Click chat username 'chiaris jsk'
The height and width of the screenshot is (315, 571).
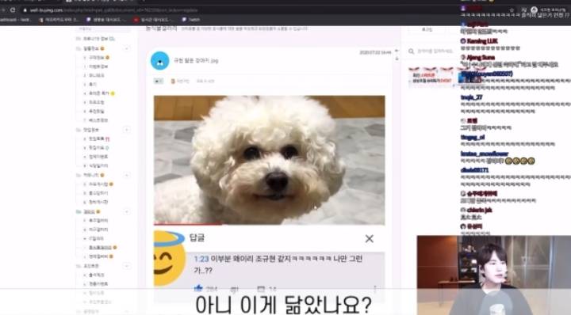tap(479, 210)
